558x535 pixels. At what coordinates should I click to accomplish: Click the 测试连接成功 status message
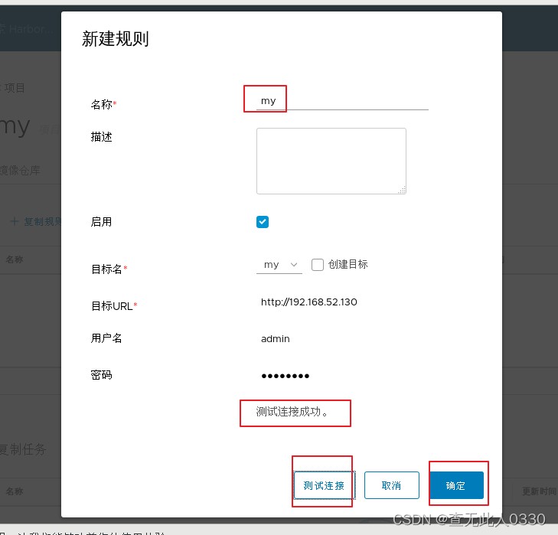pyautogui.click(x=292, y=412)
